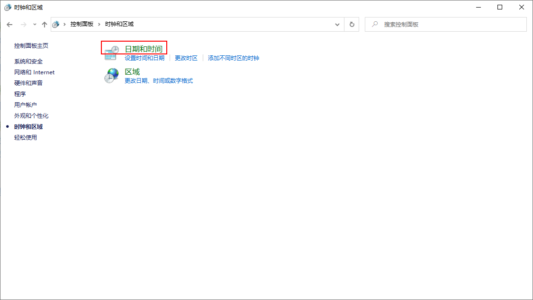
Task: Click the refresh icon beside the address bar
Action: click(x=352, y=24)
